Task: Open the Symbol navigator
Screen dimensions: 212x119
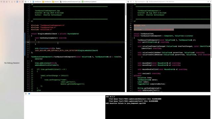Action: pyautogui.click(x=7, y=2)
